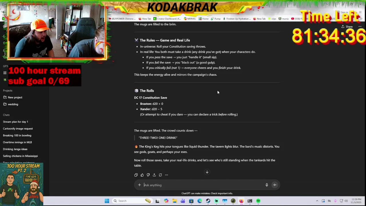This screenshot has height=206, width=366.
Task: Regenerate the ChatGPT response
Action: 160,175
